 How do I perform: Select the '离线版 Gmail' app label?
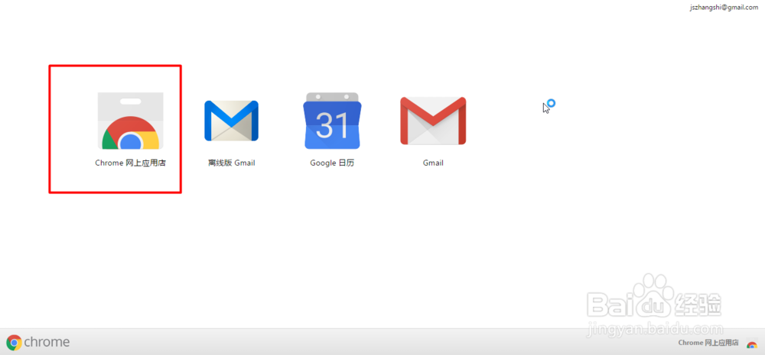point(231,163)
